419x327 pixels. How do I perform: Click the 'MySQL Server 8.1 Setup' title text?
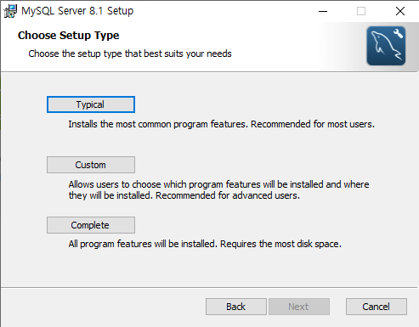[77, 11]
